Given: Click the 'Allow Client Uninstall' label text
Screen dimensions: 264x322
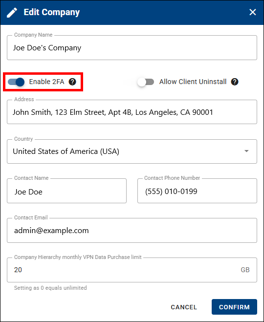Looking at the screenshot, I should tap(193, 82).
